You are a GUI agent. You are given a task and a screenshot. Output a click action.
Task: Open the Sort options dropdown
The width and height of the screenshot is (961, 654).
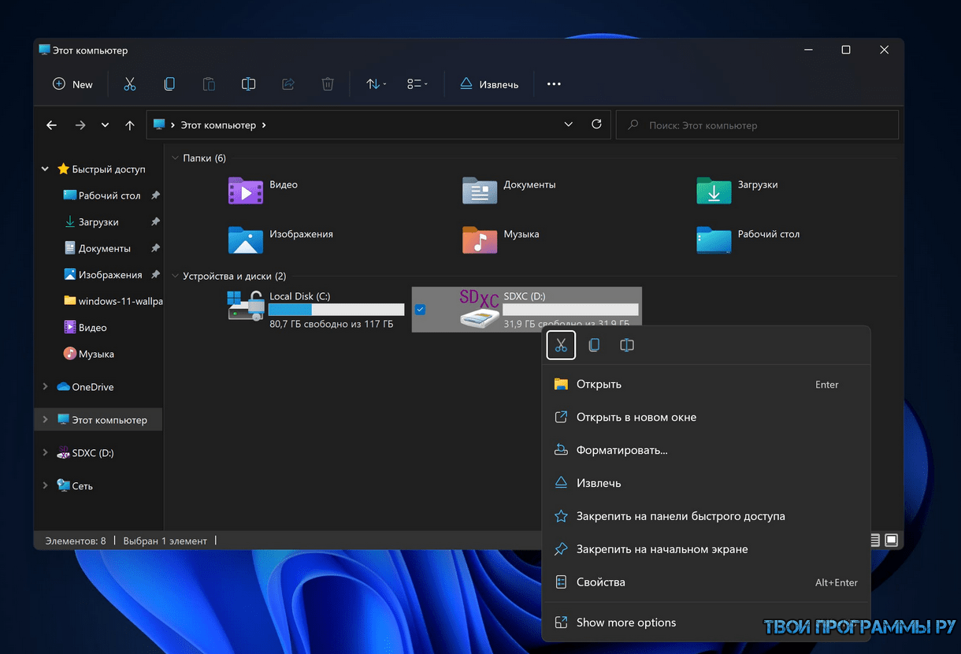pyautogui.click(x=376, y=84)
